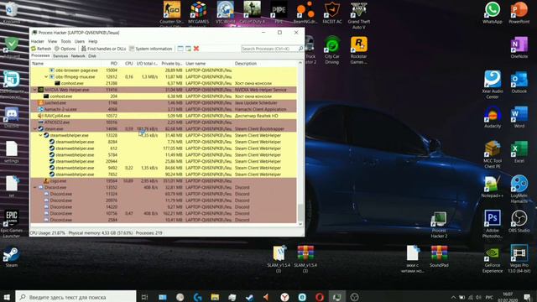The width and height of the screenshot is (537, 302).
Task: Open GeForce Experience desktop shortcut
Action: pos(493,259)
